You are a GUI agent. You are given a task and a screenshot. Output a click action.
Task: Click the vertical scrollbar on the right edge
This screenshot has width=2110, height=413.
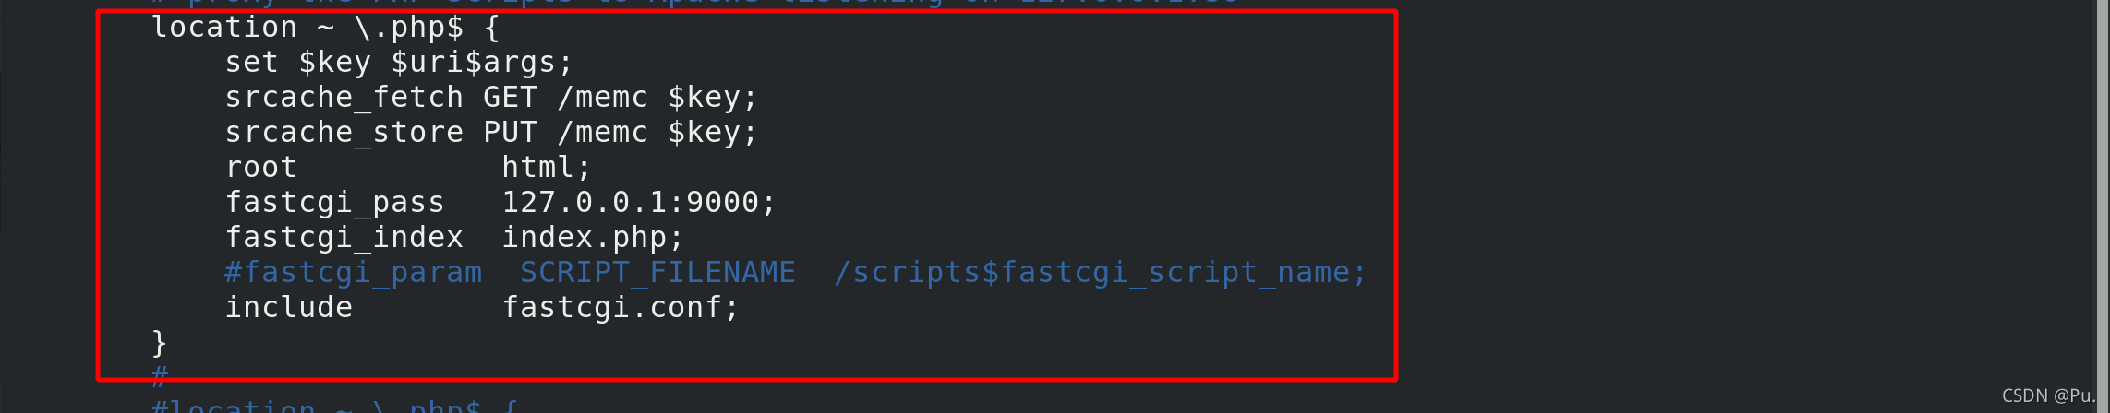[x=2103, y=206]
